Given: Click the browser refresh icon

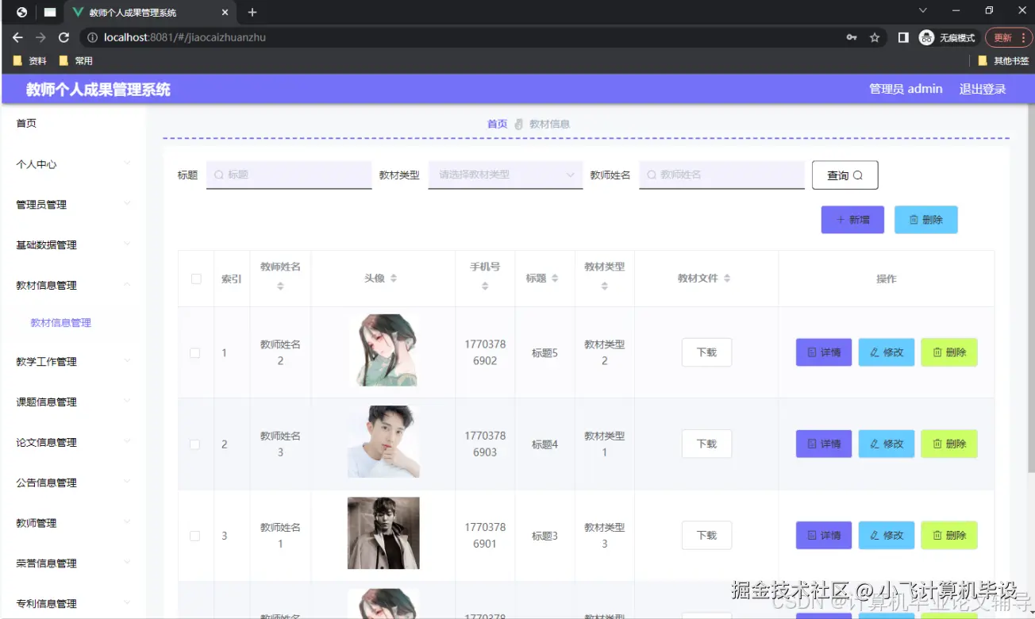Looking at the screenshot, I should coord(63,37).
